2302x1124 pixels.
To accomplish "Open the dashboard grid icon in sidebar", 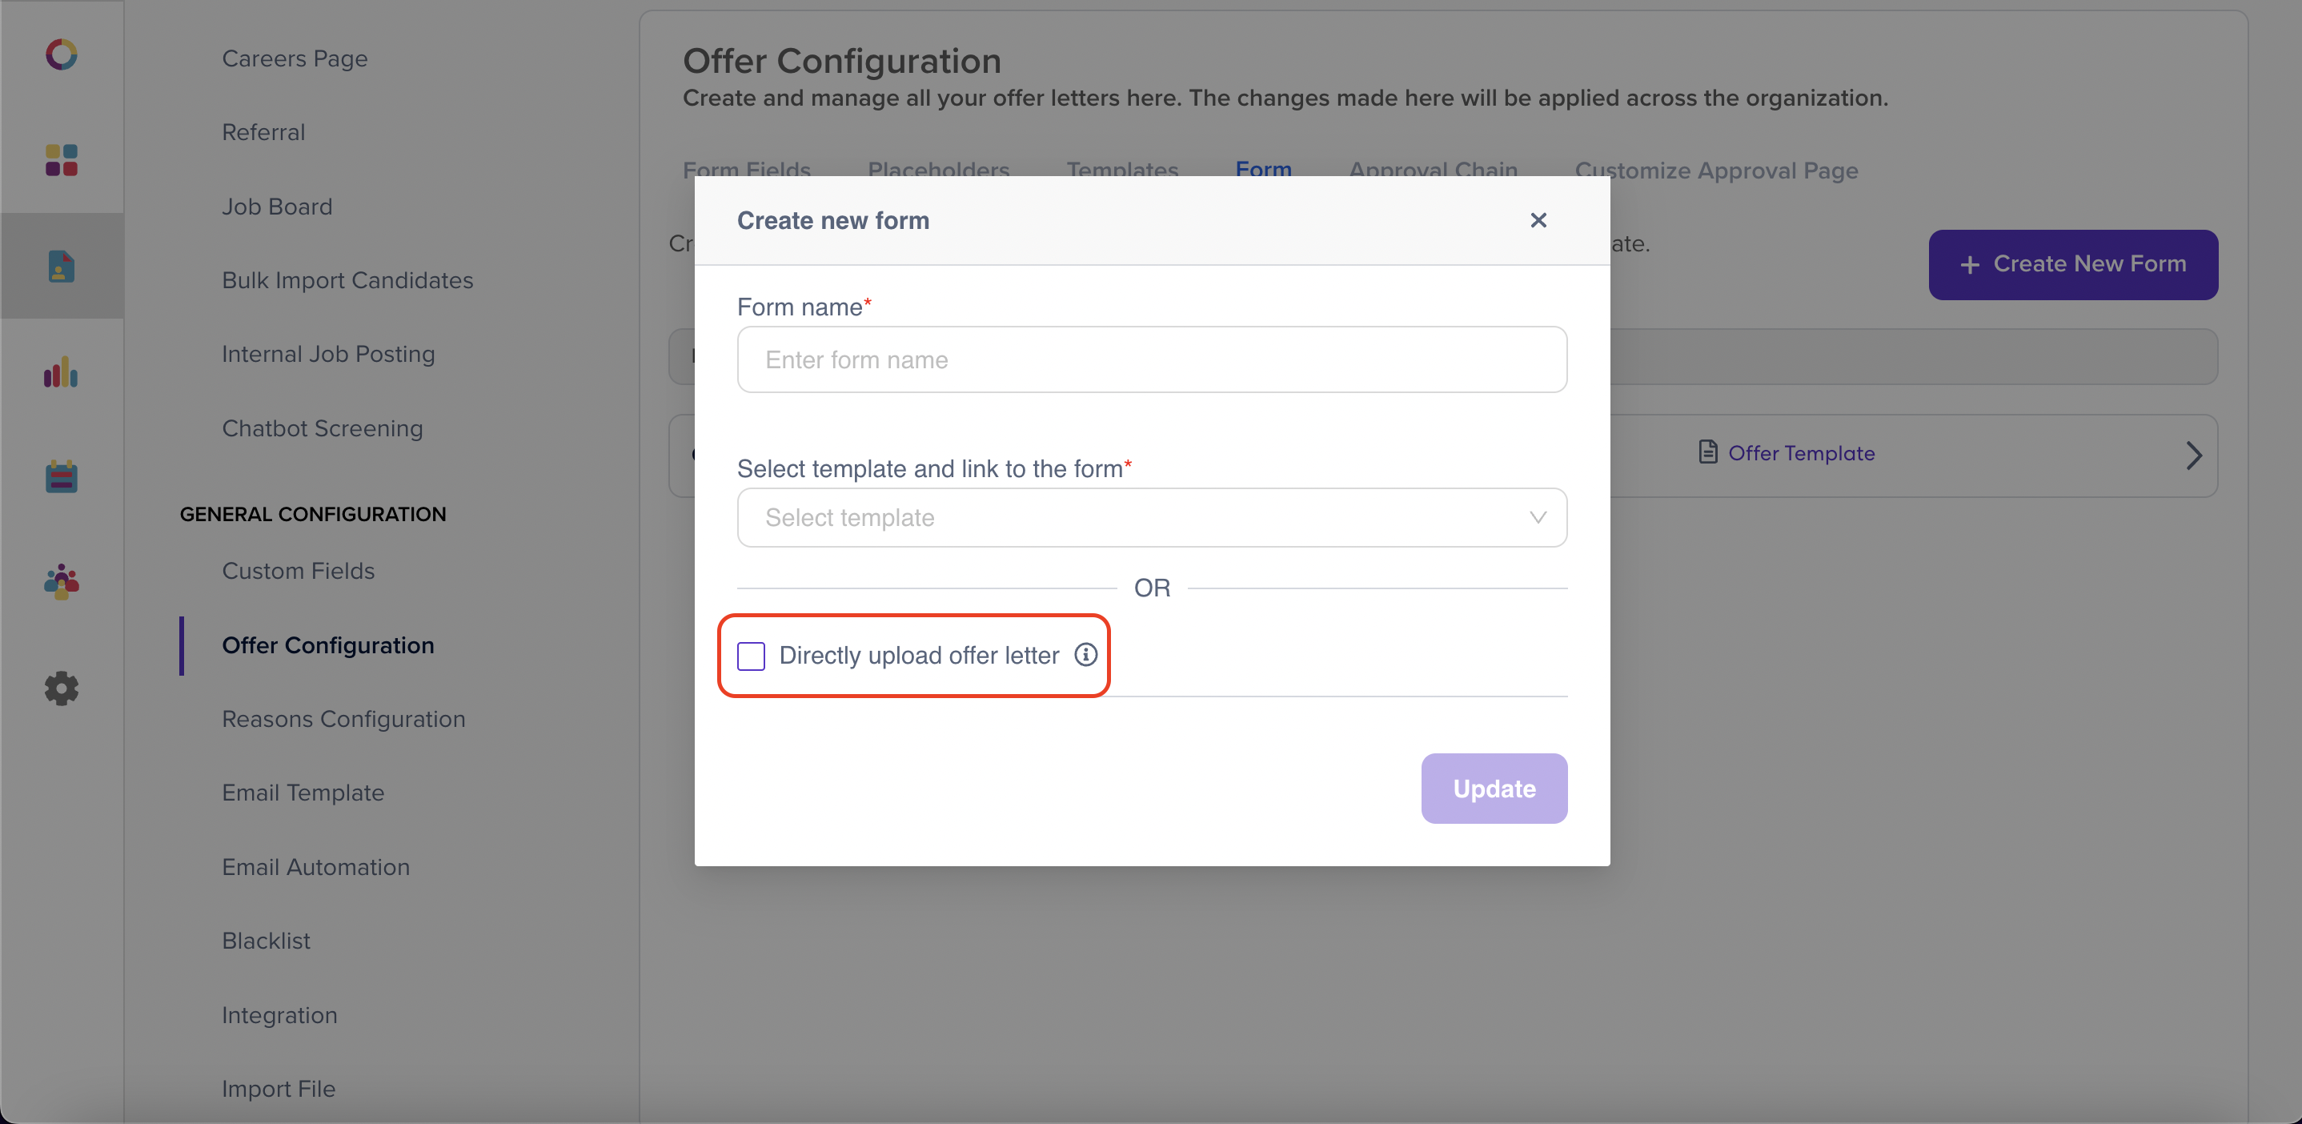I will [x=62, y=161].
